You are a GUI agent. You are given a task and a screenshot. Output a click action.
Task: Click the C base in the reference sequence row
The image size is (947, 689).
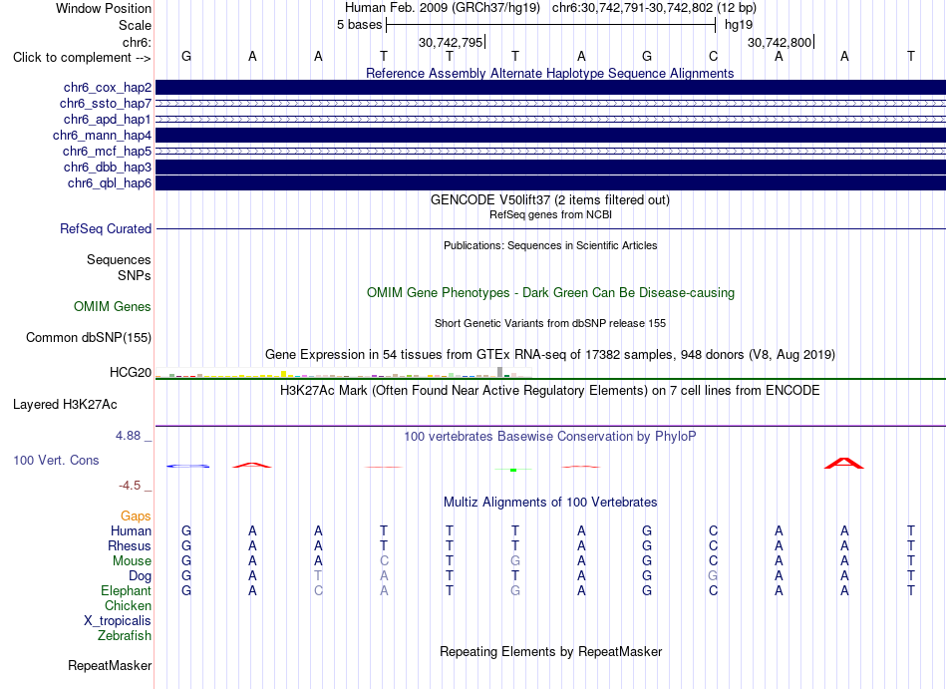click(x=713, y=57)
